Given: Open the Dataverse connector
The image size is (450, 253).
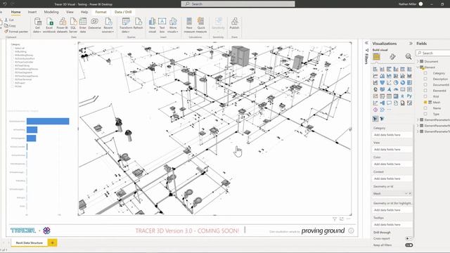Looking at the screenshot, I should tap(94, 24).
